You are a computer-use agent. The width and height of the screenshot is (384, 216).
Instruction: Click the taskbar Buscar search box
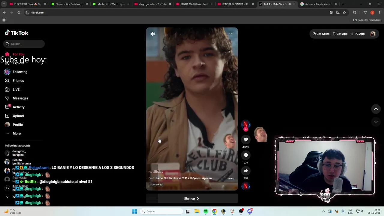tap(161, 211)
